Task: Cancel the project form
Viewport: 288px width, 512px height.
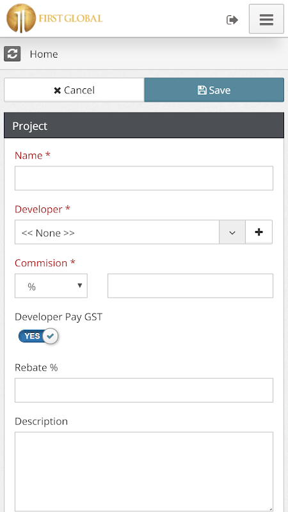Action: (x=74, y=90)
